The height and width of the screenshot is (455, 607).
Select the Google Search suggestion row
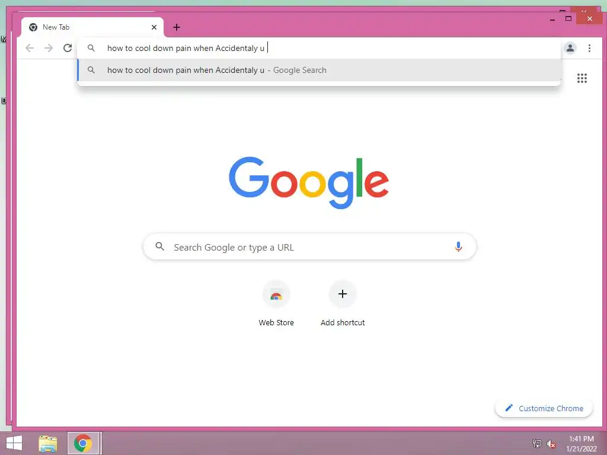coord(318,70)
